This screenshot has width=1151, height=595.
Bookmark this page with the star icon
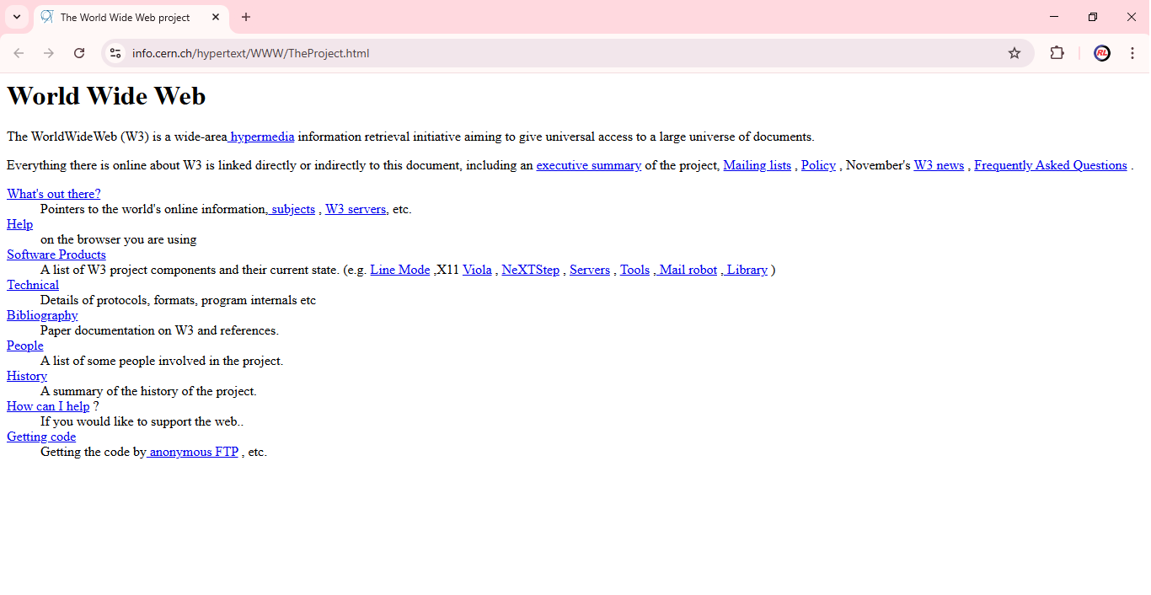click(x=1014, y=53)
